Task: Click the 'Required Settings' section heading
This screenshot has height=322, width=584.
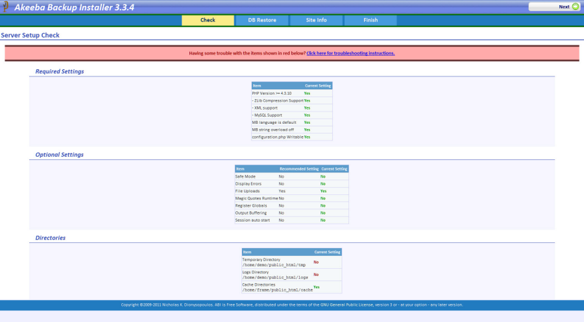Action: pos(60,71)
